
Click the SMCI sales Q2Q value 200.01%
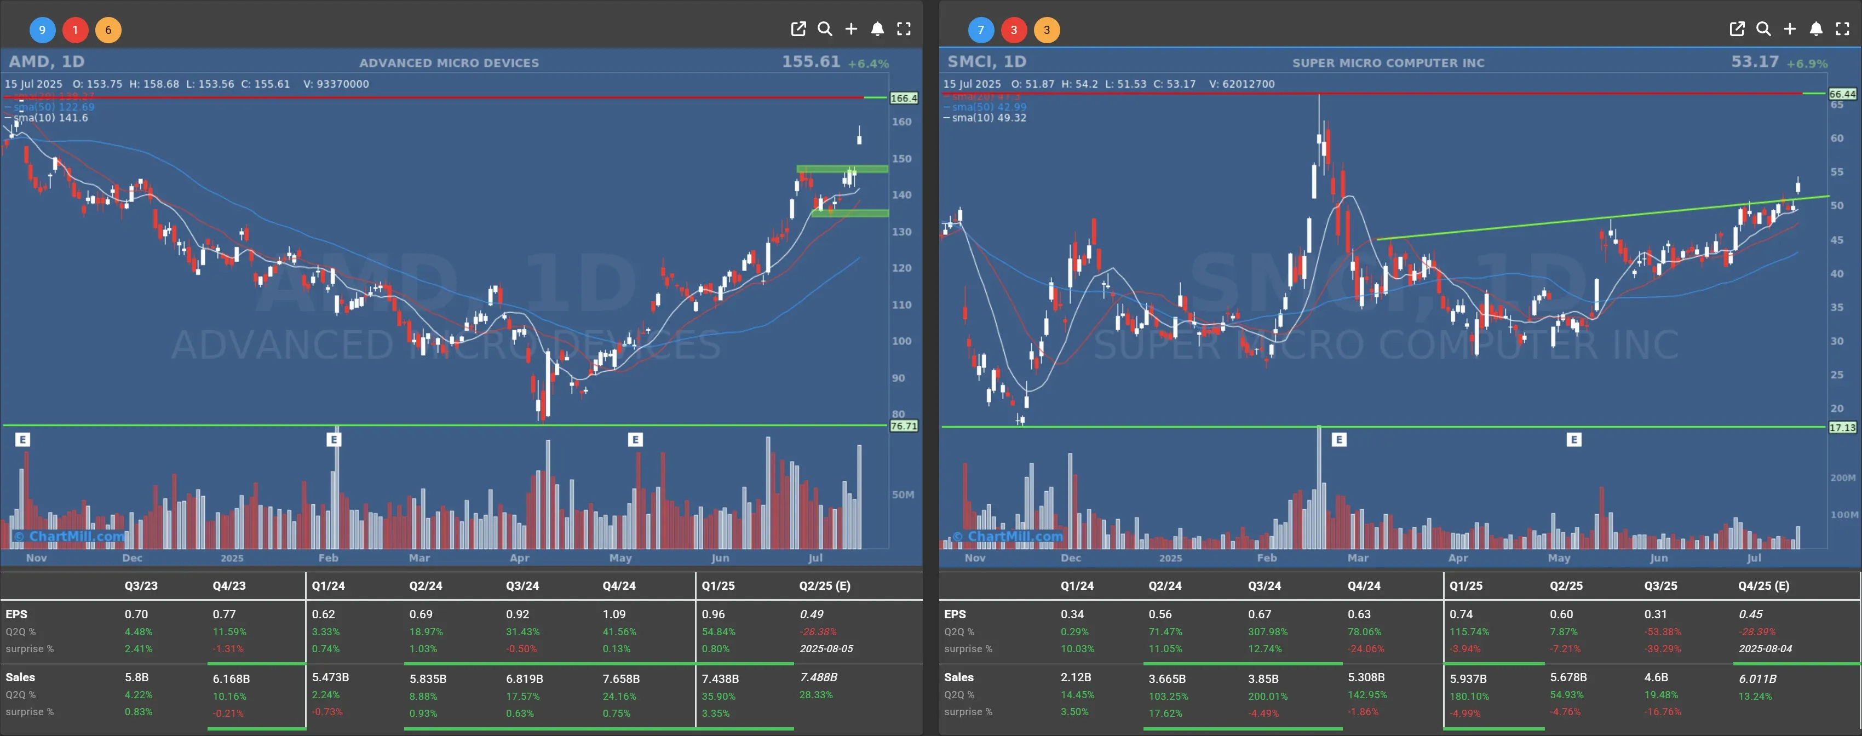tap(1268, 696)
